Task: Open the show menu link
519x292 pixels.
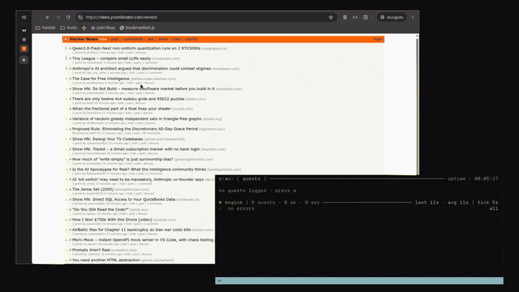Action: pos(163,39)
